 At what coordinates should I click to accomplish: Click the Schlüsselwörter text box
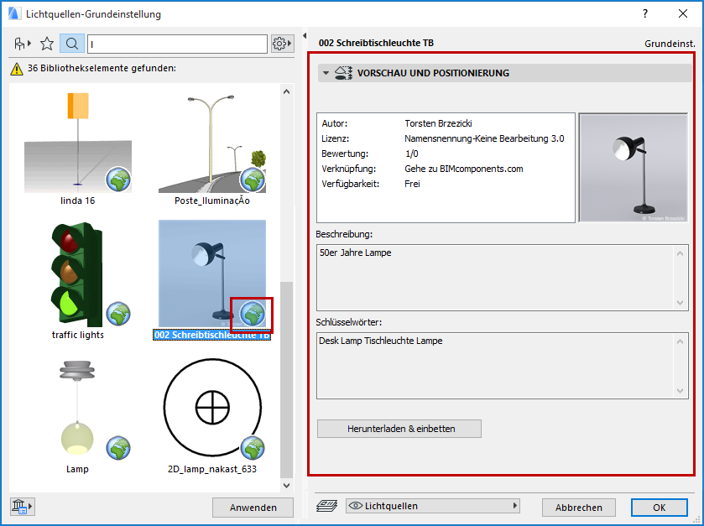502,366
